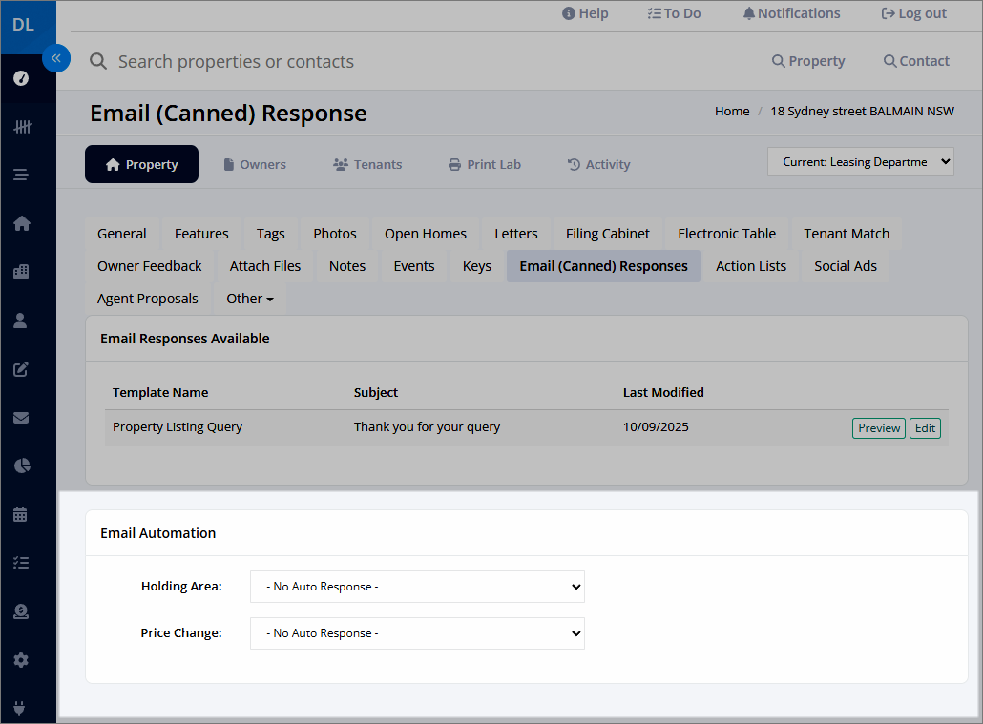Open the Keys sub-tab
Viewport: 983px width, 724px height.
[x=477, y=266]
